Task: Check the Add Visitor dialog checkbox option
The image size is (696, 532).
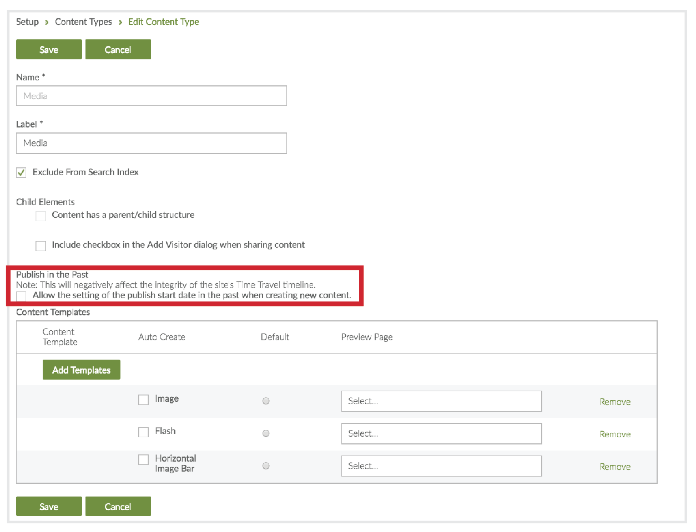Action: (41, 245)
